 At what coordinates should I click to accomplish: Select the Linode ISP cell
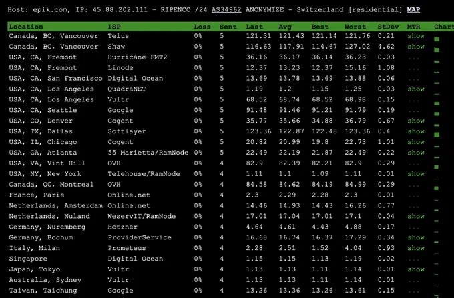[120, 68]
